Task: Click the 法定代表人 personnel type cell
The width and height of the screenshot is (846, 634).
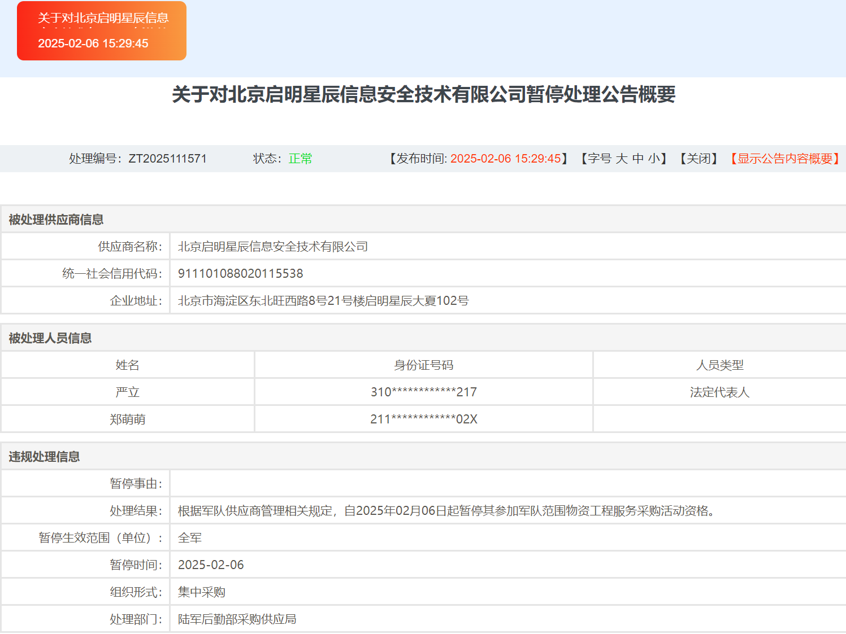Action: tap(719, 392)
